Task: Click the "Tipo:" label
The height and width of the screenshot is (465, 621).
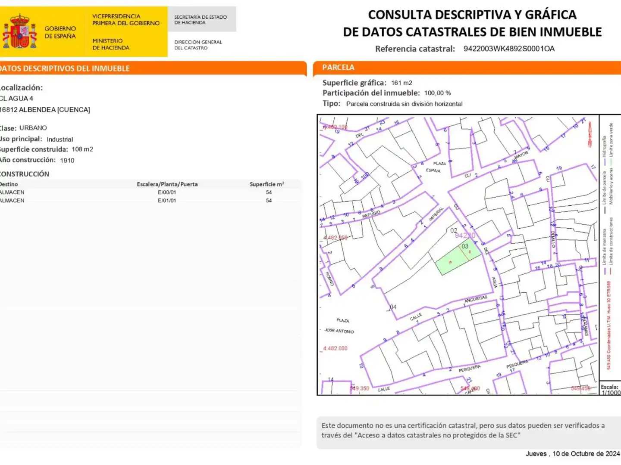Action: (331, 103)
